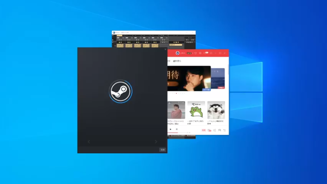Open the sound effects icon in the player bar
The image size is (327, 184).
(x=209, y=130)
